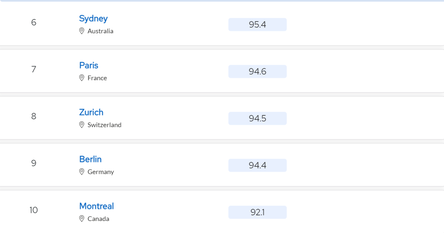Click the location pin beside Australia
Image resolution: width=444 pixels, height=233 pixels.
point(81,31)
